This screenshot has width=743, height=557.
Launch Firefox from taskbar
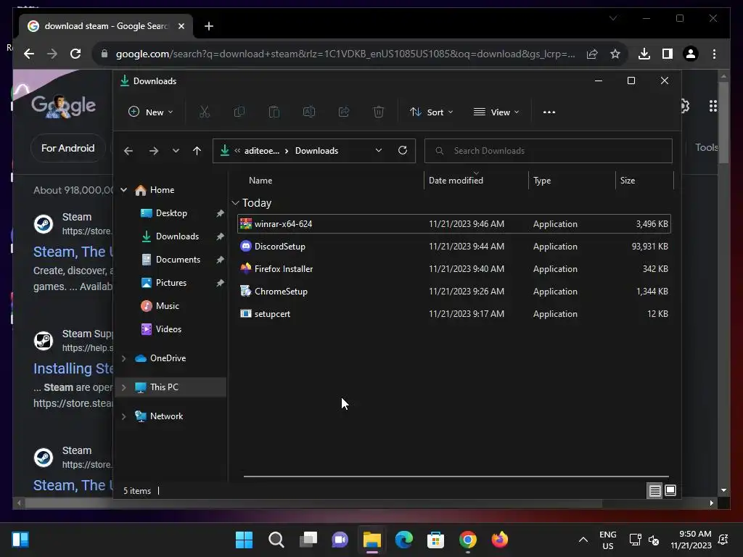(x=500, y=540)
